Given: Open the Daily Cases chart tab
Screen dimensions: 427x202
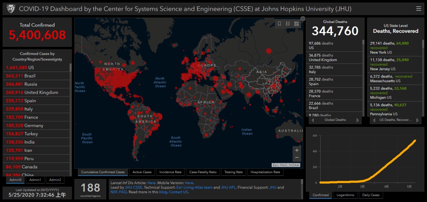Looking at the screenshot, I should pyautogui.click(x=371, y=195).
